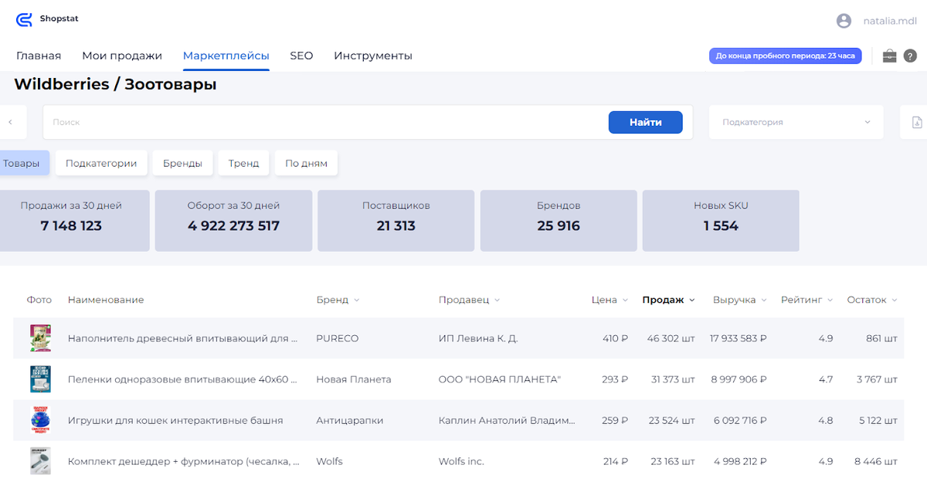Click the back arrow button beside search

pyautogui.click(x=10, y=122)
